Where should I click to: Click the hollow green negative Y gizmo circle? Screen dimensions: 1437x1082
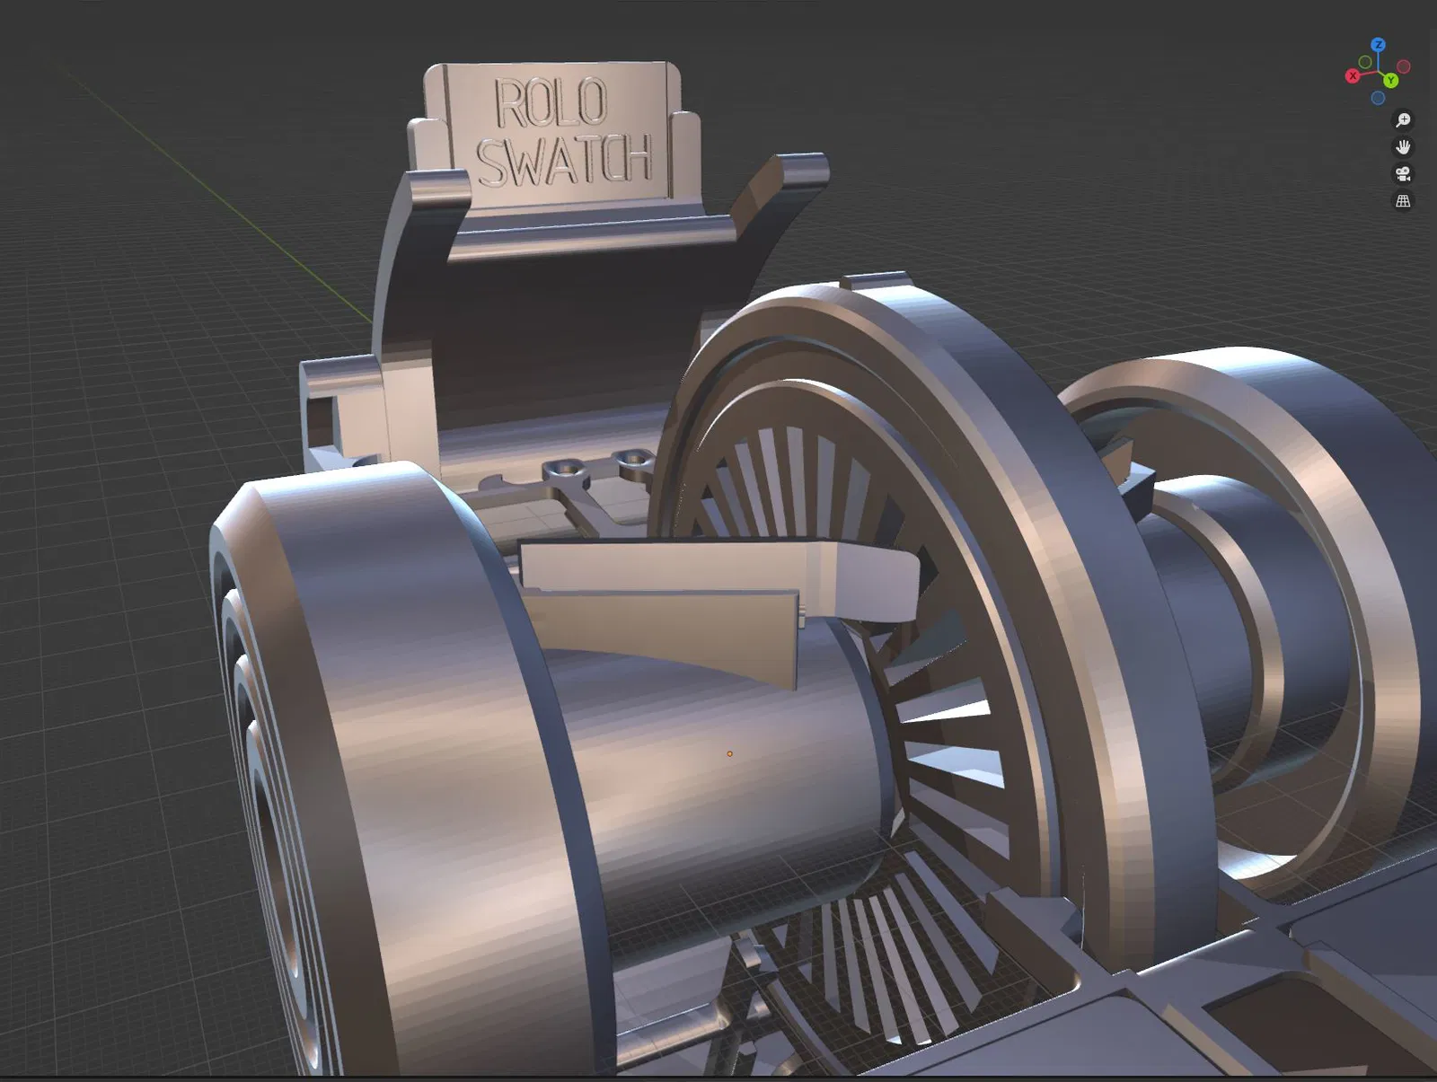click(1365, 62)
